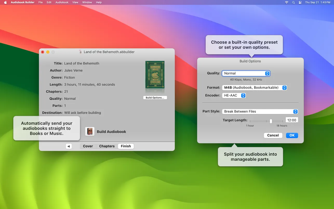Open the Quality dropdown set to Normal
Image resolution: width=334 pixels, height=209 pixels.
(x=246, y=73)
